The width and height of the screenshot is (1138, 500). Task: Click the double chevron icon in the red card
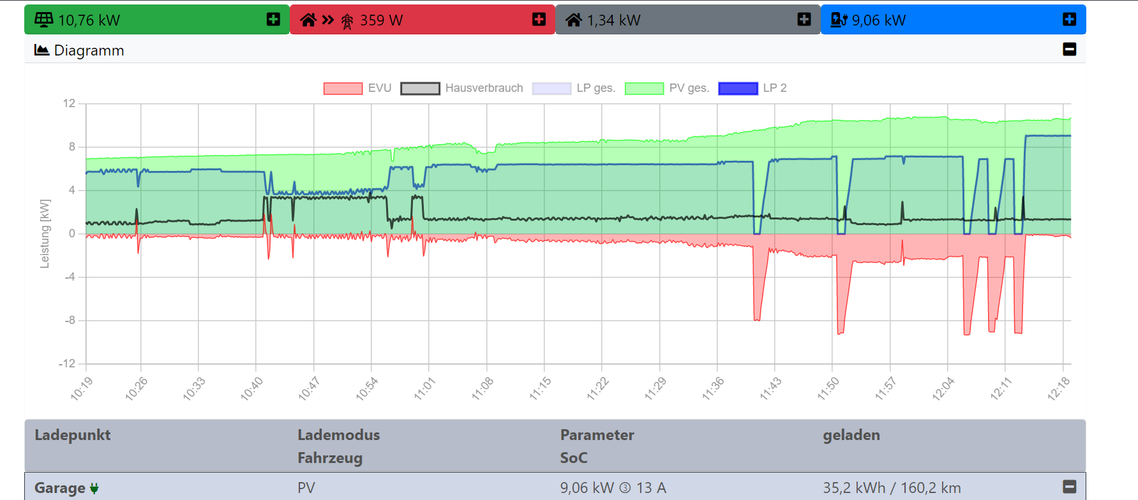coord(328,20)
